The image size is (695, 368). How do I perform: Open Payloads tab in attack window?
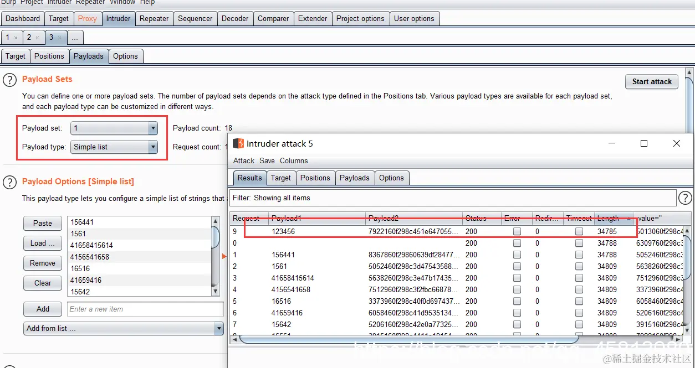point(355,178)
